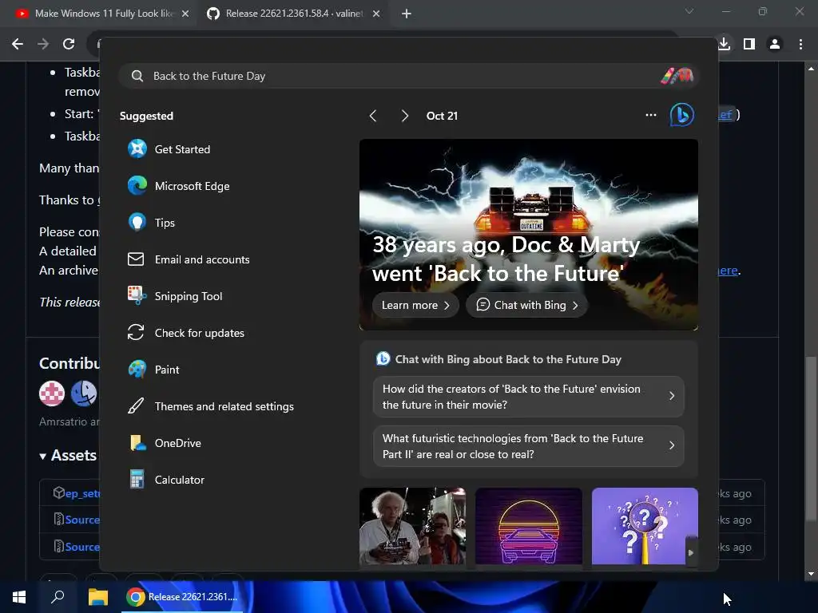Toggle Chrome side panel icon
Image resolution: width=818 pixels, height=613 pixels.
(x=749, y=44)
